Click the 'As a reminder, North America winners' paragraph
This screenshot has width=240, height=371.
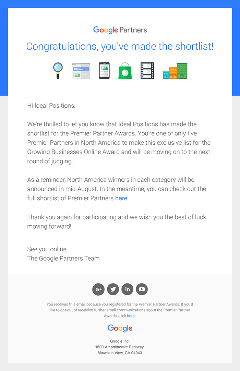(x=117, y=189)
